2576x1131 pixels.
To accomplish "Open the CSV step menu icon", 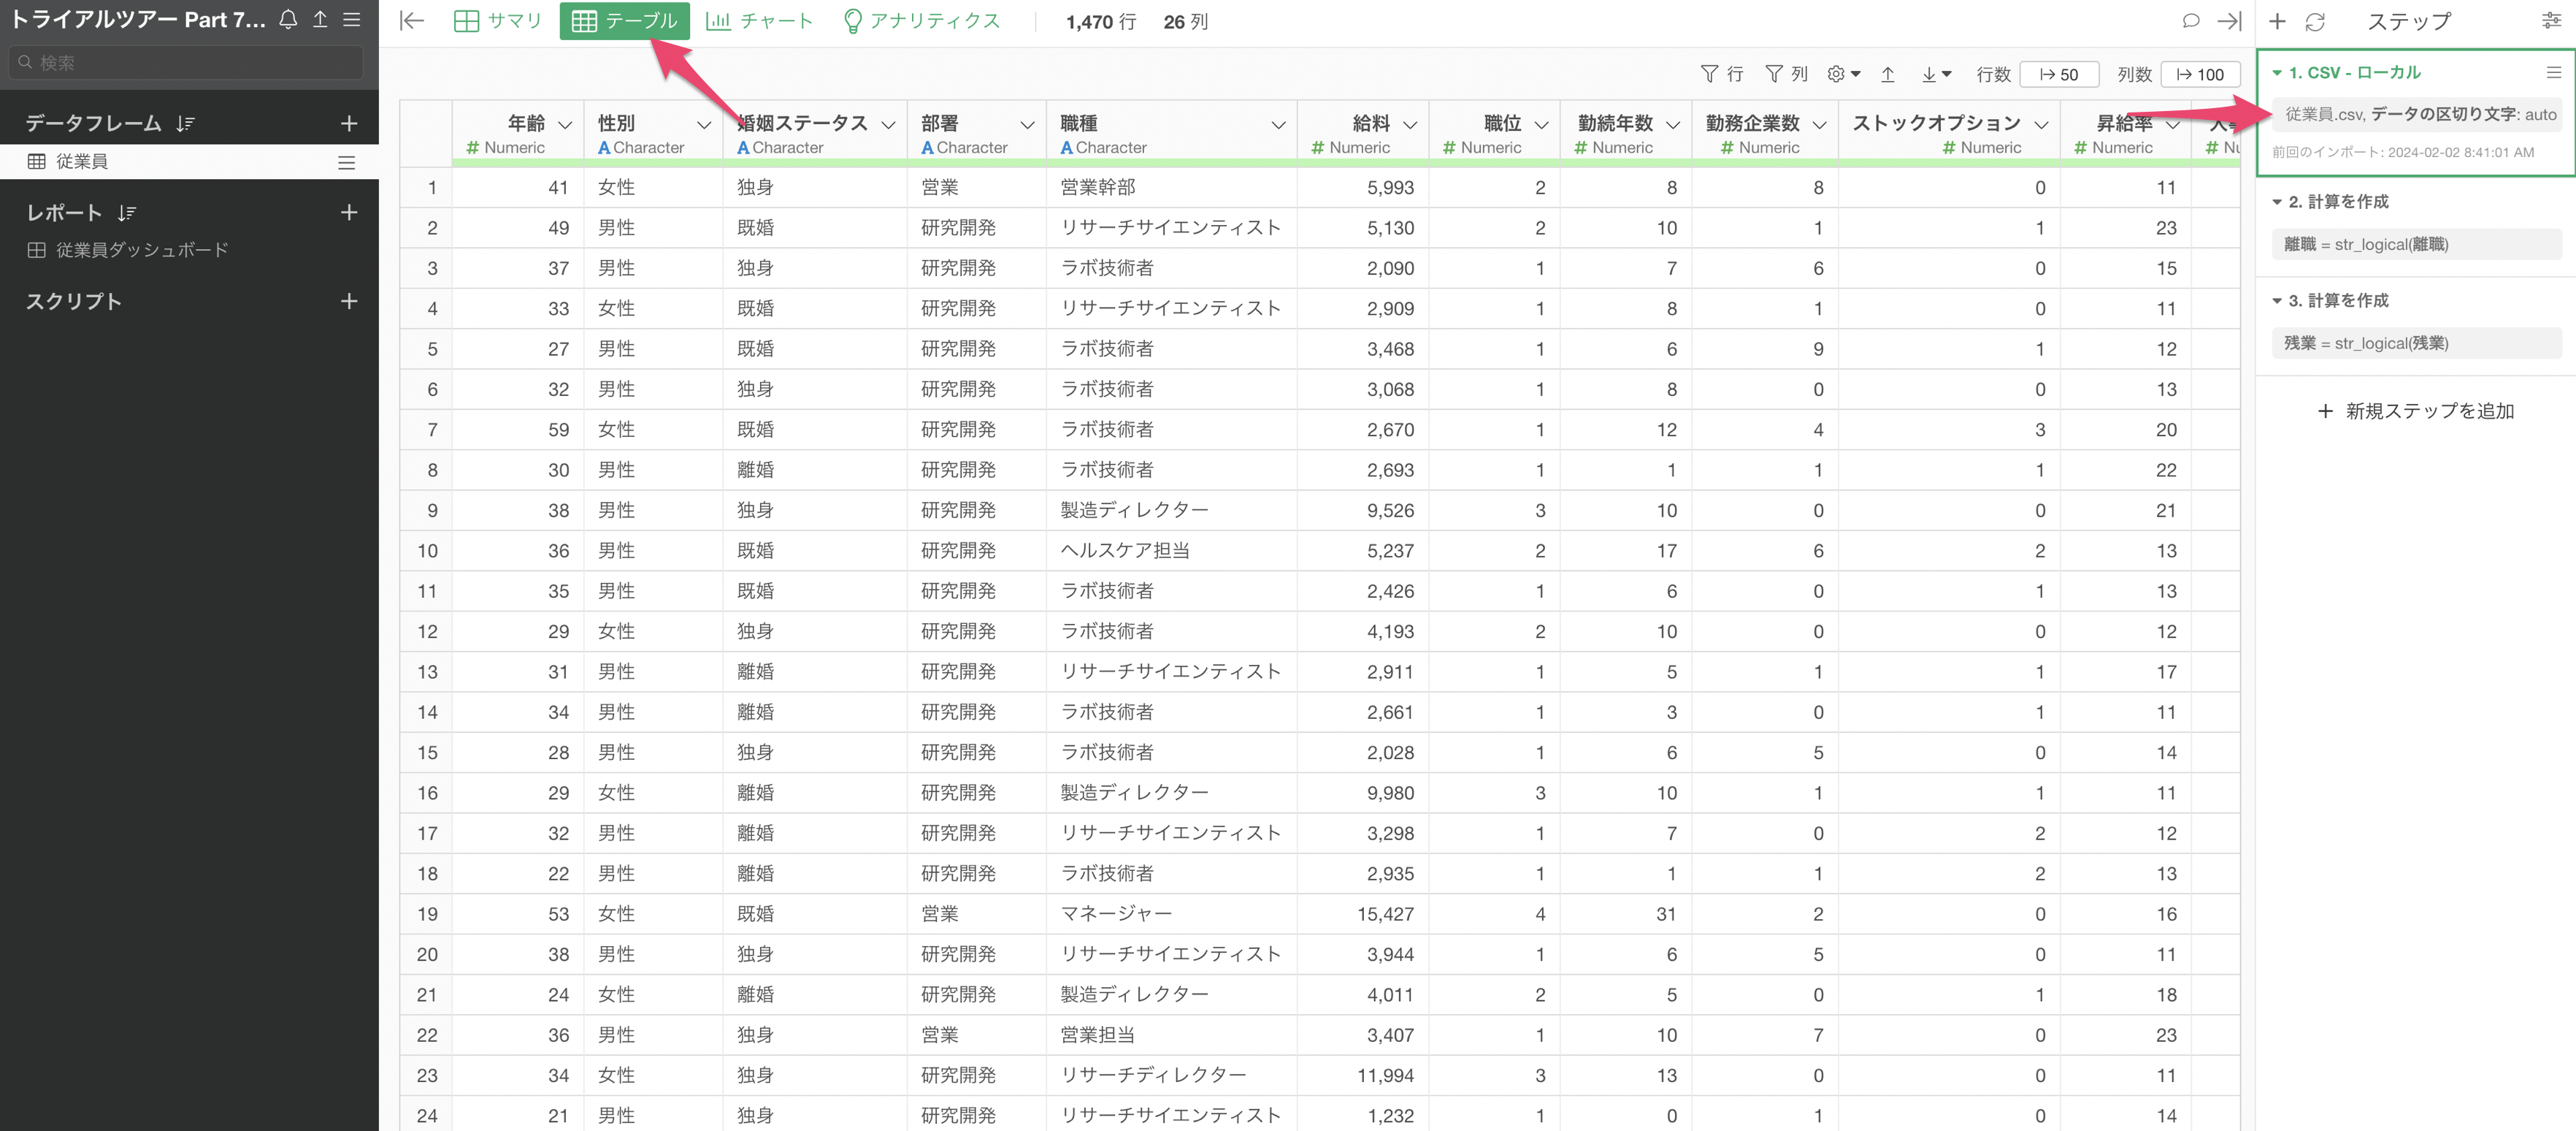I will 2553,72.
